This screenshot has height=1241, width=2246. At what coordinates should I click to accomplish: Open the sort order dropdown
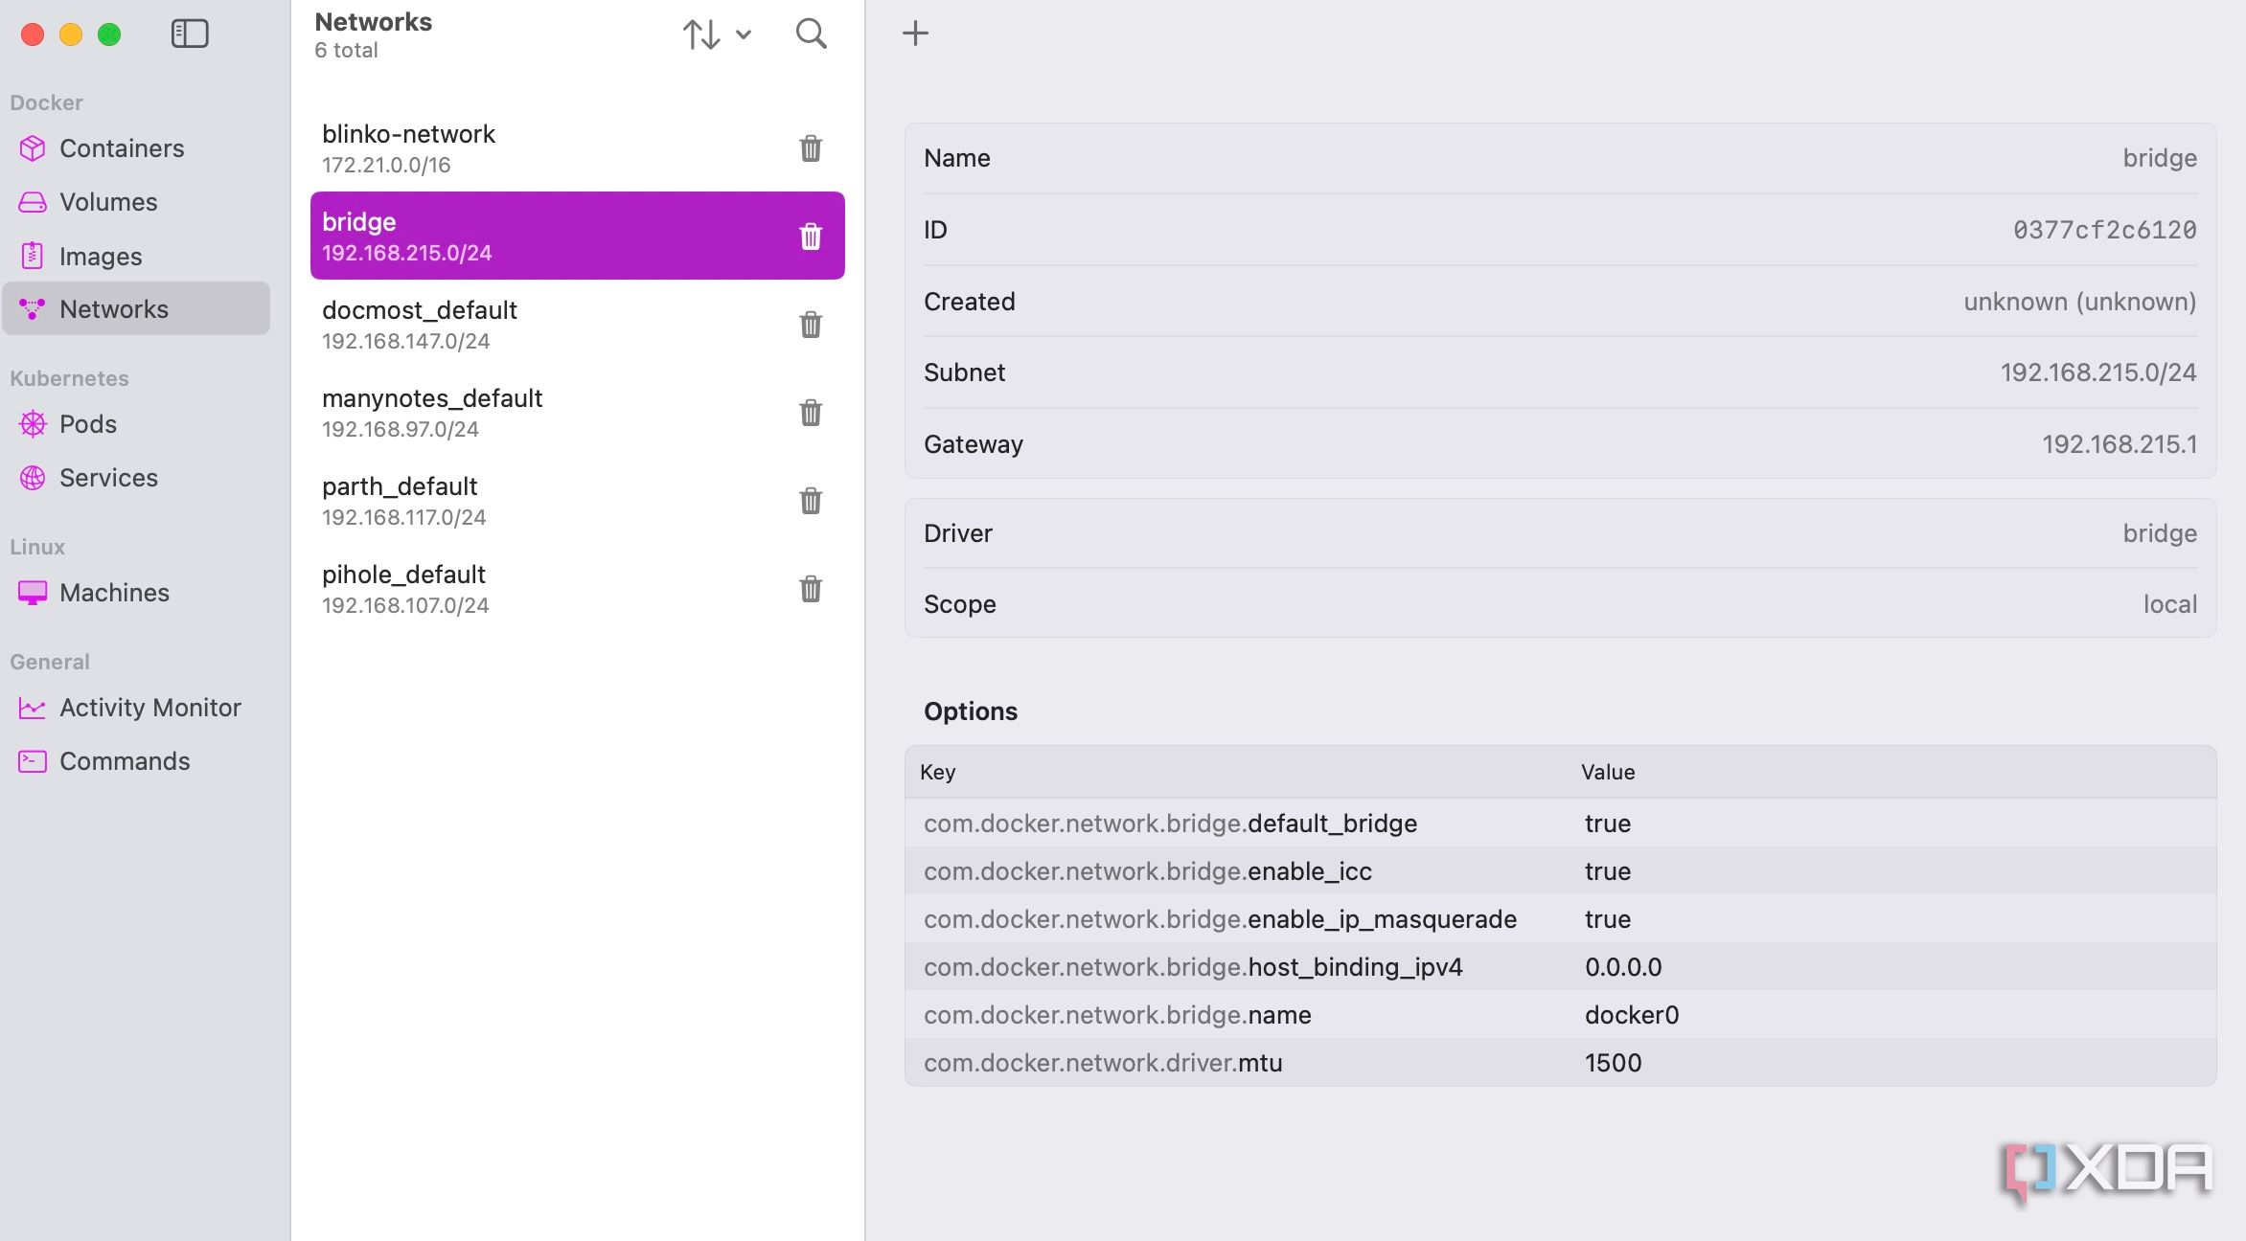(x=717, y=34)
